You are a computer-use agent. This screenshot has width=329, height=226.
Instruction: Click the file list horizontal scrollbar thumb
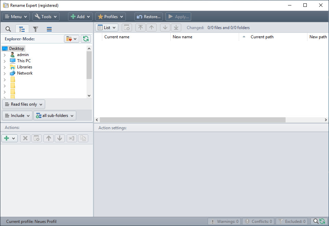point(193,120)
